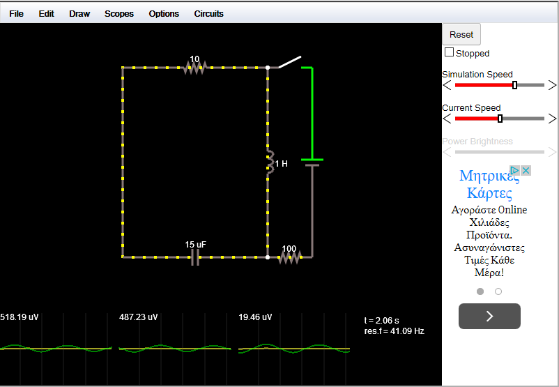Expand the Circuits menu
The width and height of the screenshot is (559, 387).
(x=209, y=13)
